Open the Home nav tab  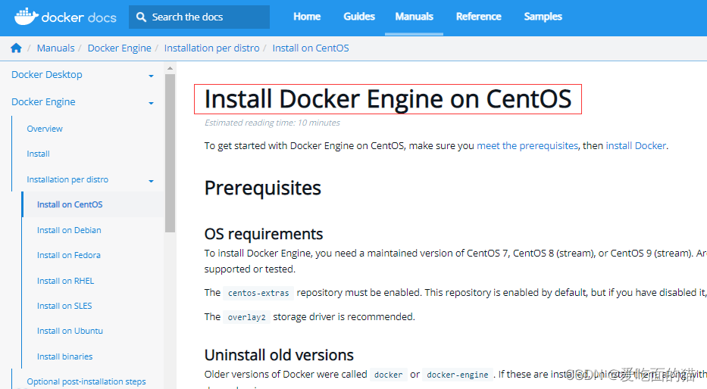pyautogui.click(x=307, y=17)
